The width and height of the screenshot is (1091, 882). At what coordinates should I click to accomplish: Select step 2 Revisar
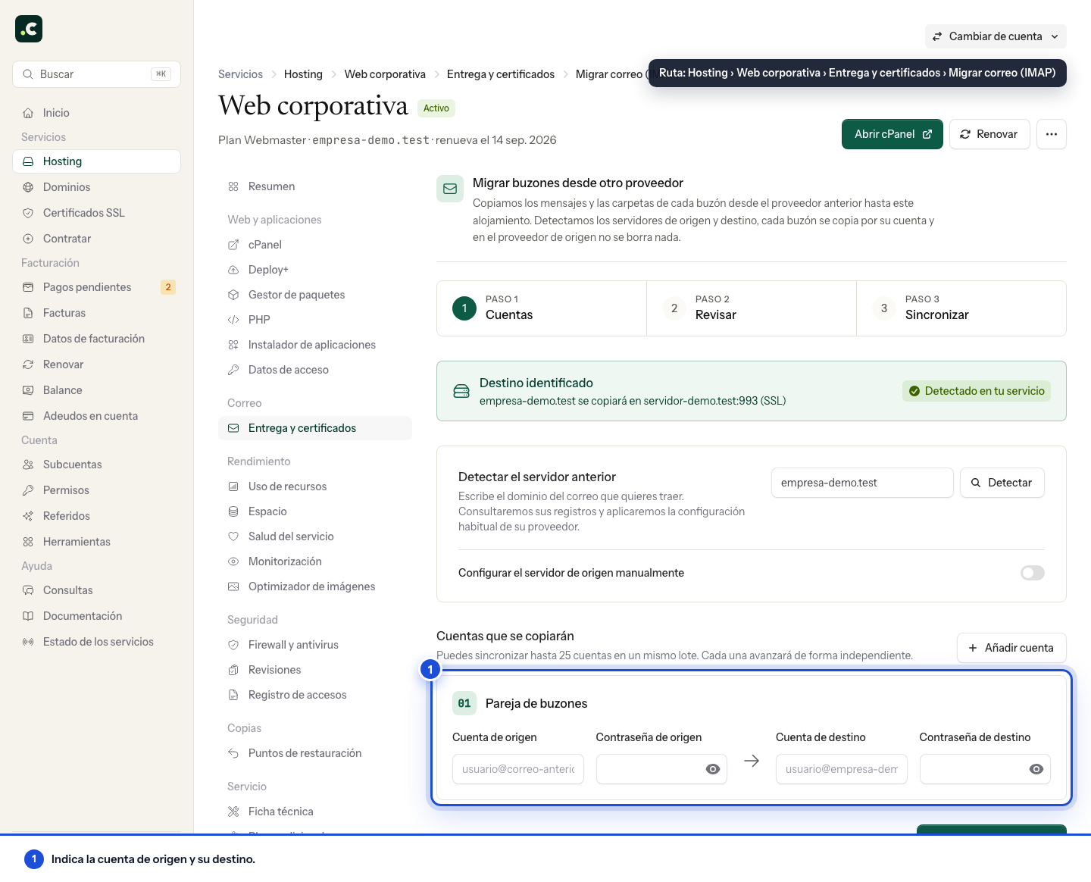(752, 308)
